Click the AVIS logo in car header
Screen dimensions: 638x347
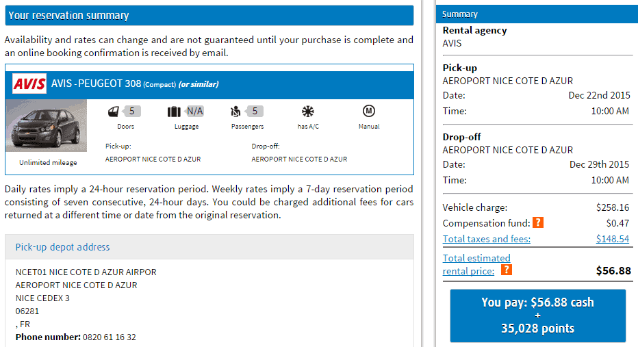29,83
